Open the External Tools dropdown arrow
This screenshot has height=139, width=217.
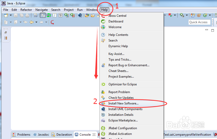pos(187,15)
